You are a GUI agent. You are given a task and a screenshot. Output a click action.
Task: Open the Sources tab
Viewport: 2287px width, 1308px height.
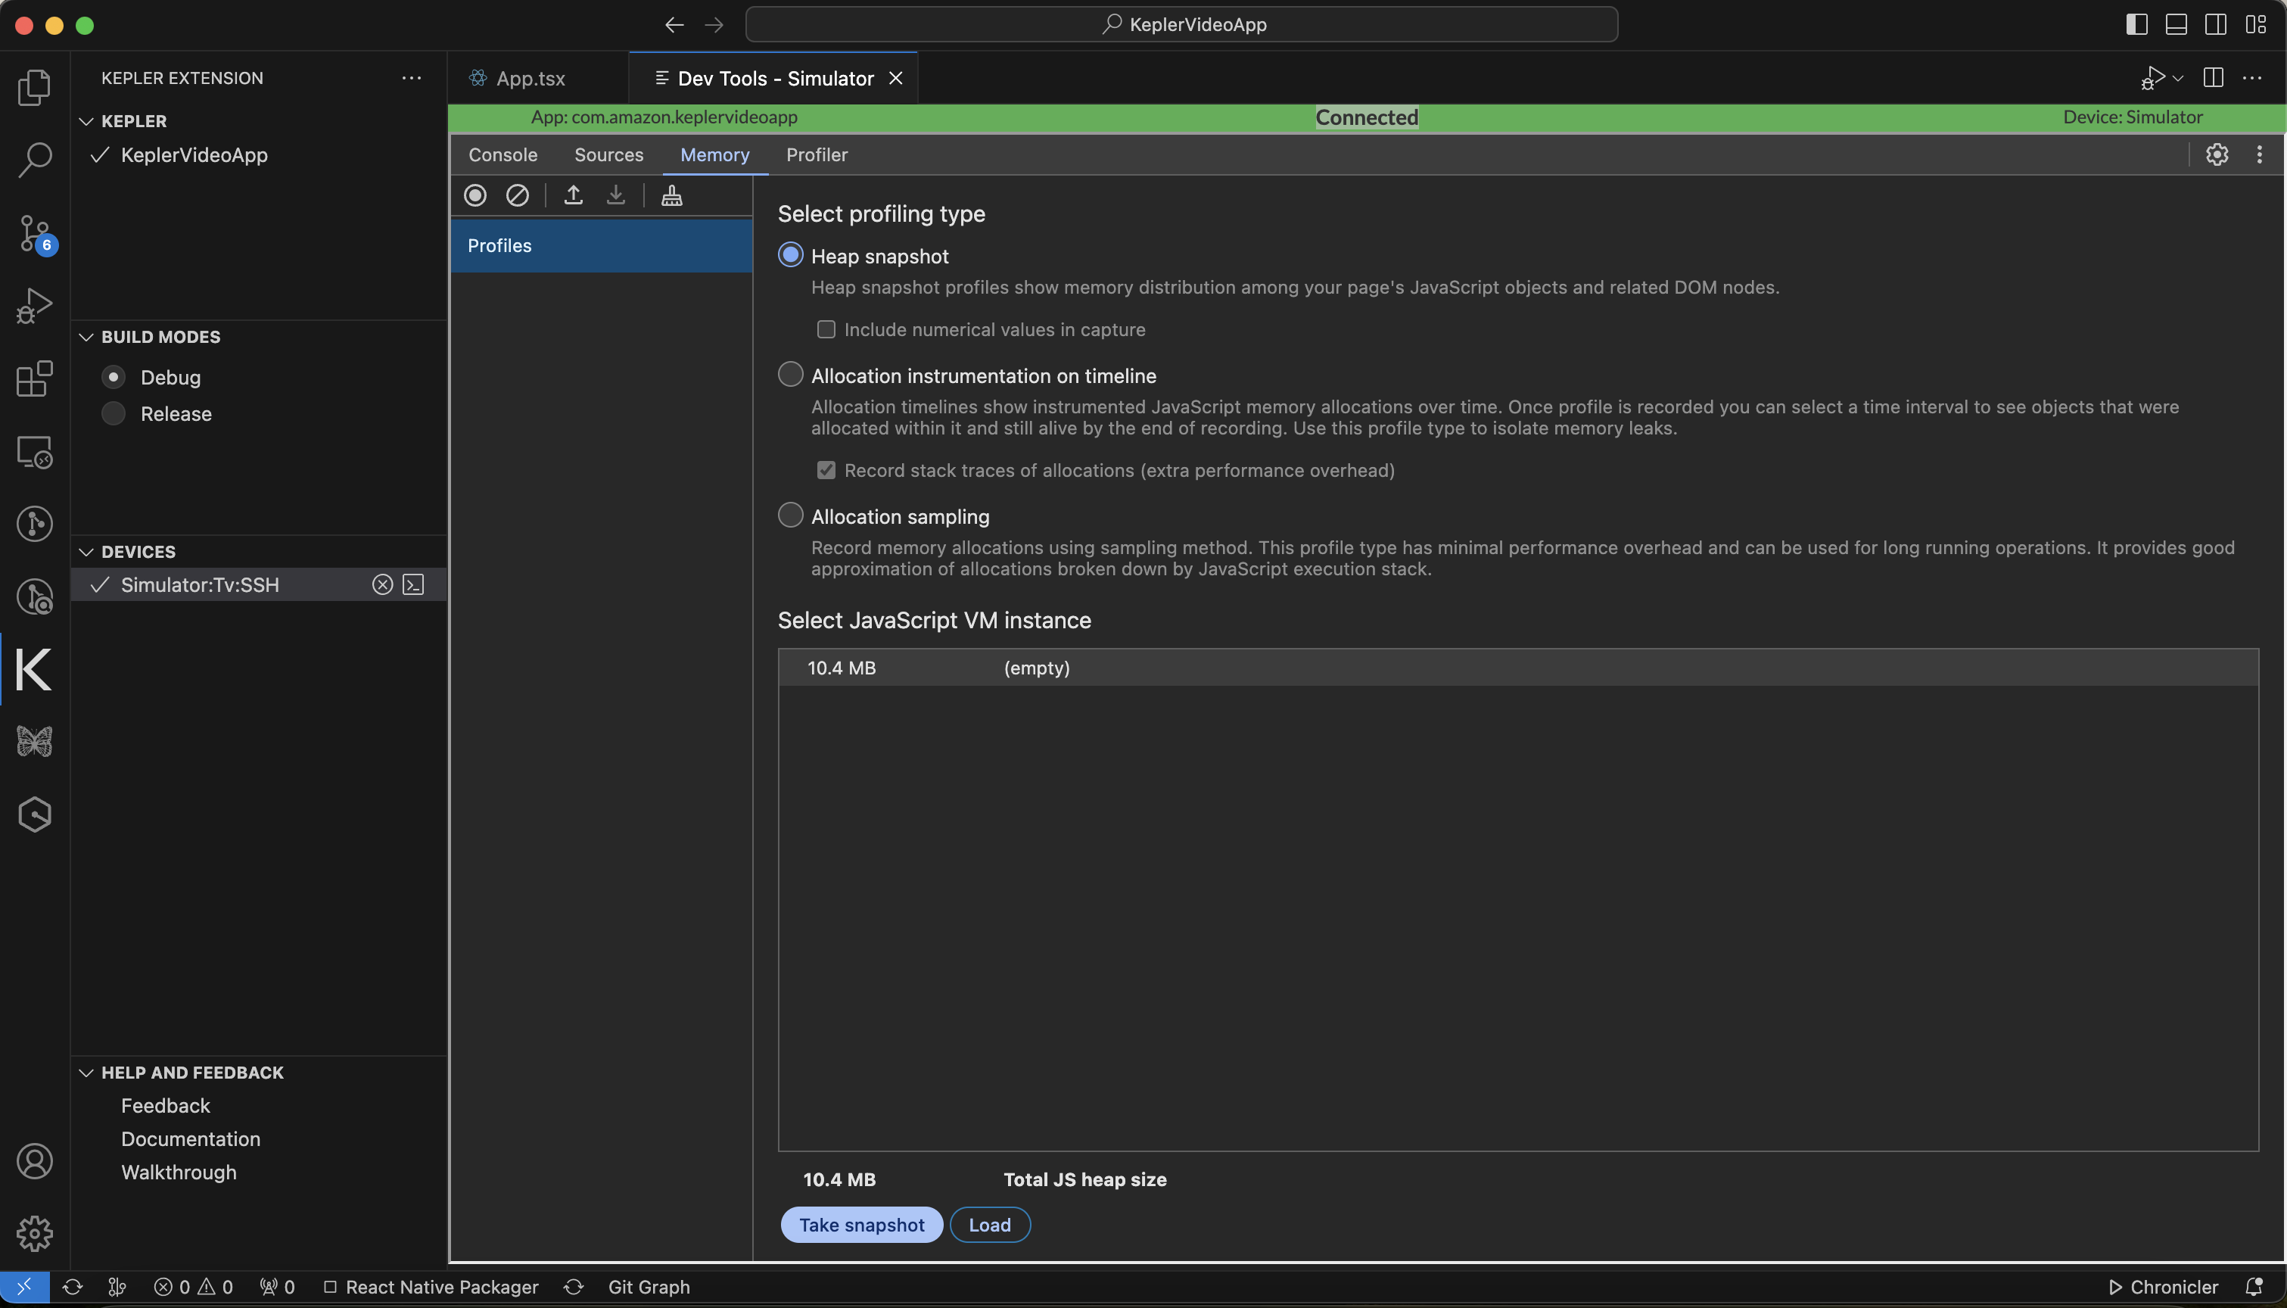coord(608,154)
